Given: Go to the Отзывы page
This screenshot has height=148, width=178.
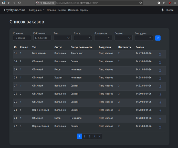Looking at the screenshot, I should click(x=51, y=10).
